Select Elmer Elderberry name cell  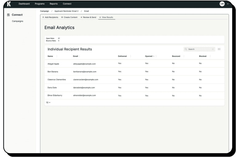[x=55, y=95]
